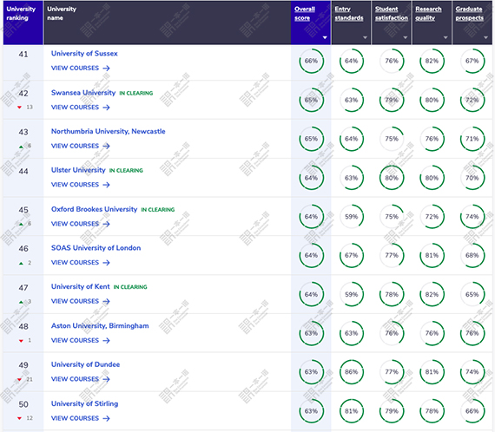
Task: Sort by Overall score column header
Action: [x=305, y=14]
